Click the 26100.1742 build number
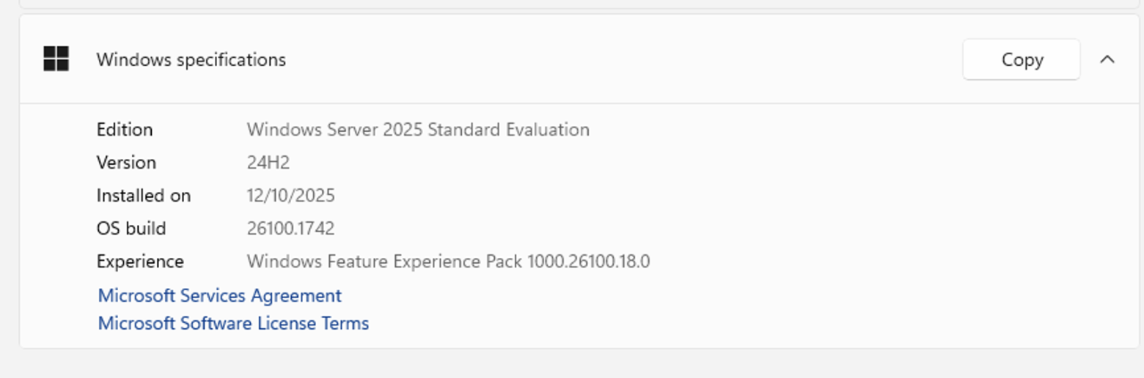 point(290,229)
